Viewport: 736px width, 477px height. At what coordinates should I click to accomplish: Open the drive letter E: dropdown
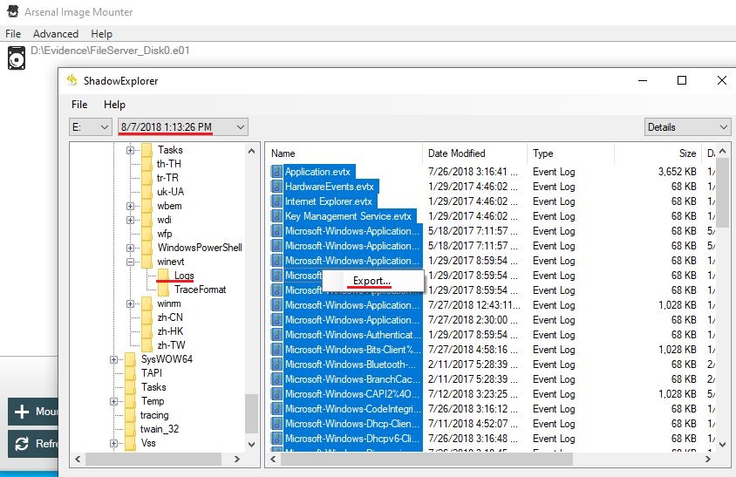(x=91, y=126)
